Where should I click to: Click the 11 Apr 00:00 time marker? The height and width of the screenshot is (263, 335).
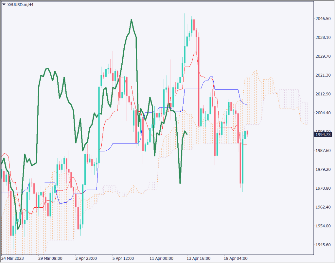tap(161, 258)
